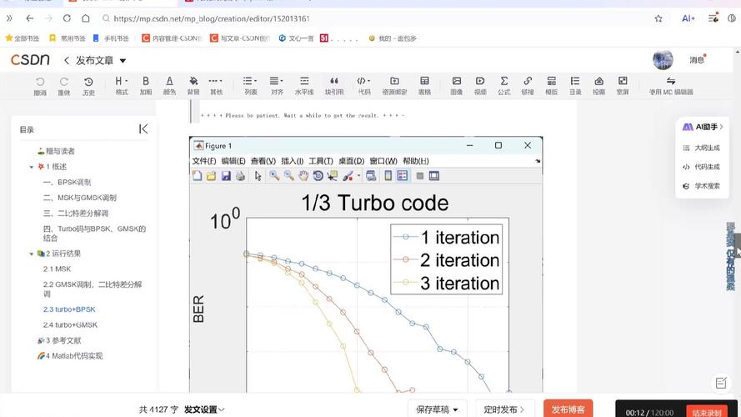
Task: Open the history (历史) icon
Action: [88, 85]
